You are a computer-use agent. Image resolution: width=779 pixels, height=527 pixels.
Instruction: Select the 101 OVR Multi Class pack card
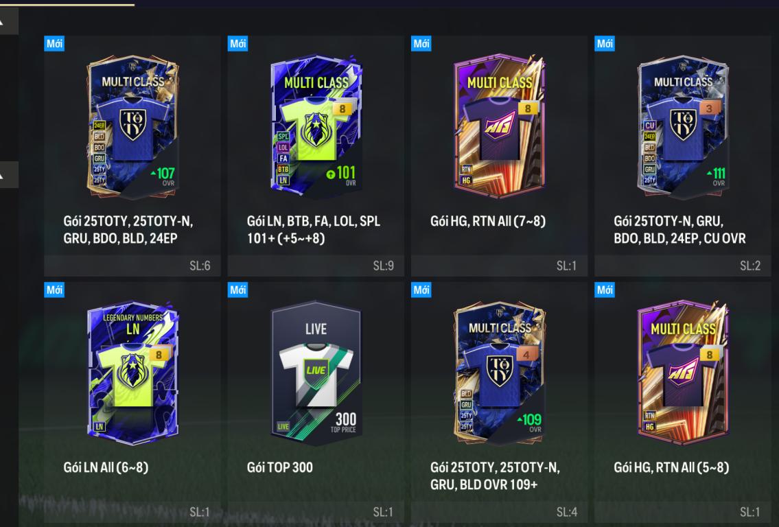pos(316,126)
